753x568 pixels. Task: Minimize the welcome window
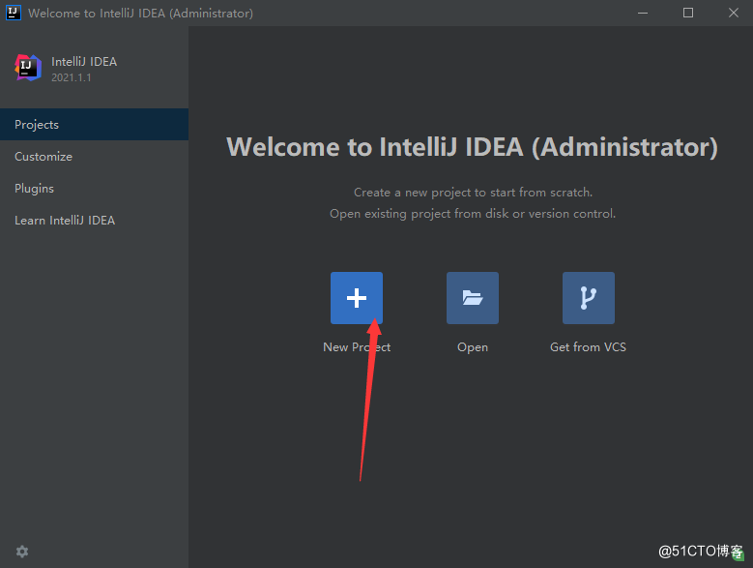[x=643, y=13]
